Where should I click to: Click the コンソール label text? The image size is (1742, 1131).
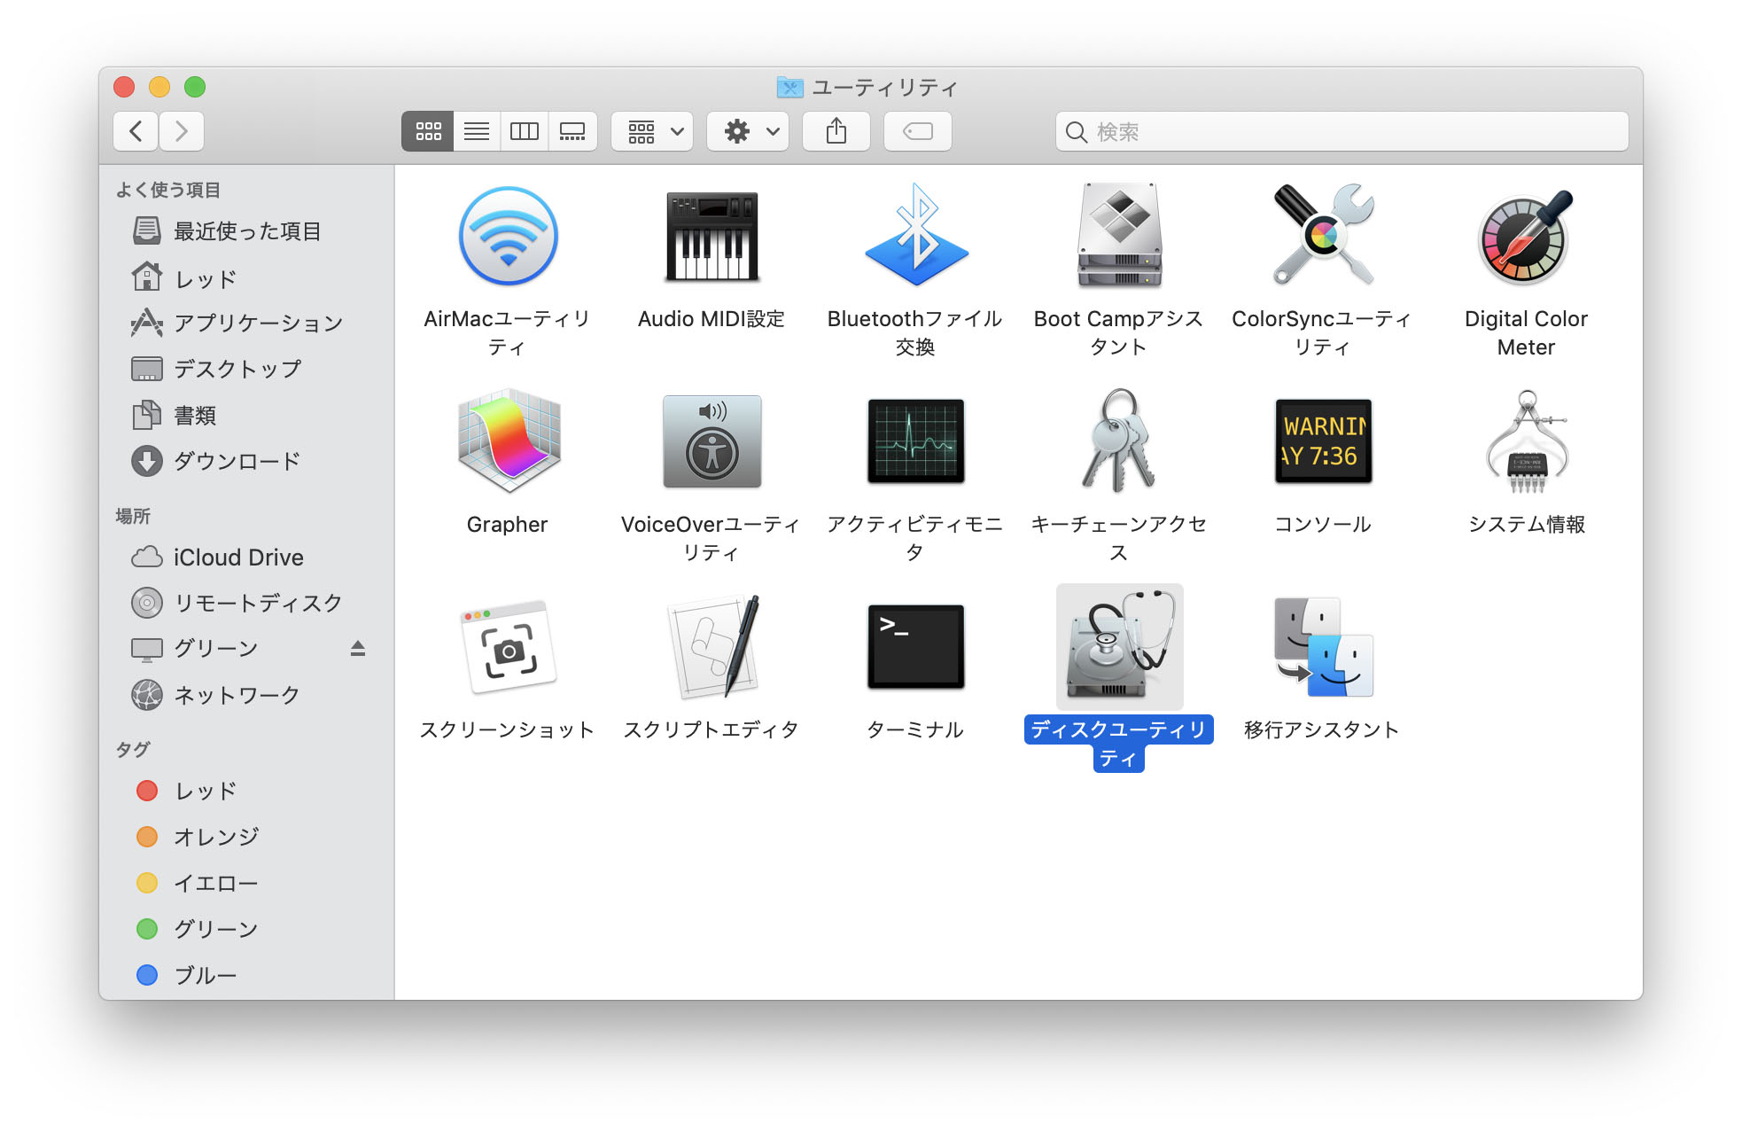point(1323,525)
